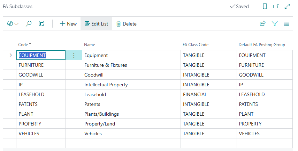Screen dimensions: 298x151
Task: Click the Share icon
Action: pos(262,23)
